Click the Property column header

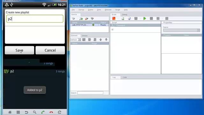pos(167,35)
